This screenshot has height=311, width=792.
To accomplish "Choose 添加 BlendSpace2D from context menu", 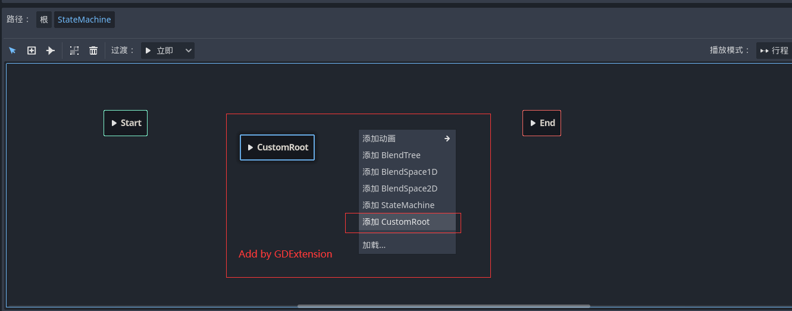I will pyautogui.click(x=407, y=189).
